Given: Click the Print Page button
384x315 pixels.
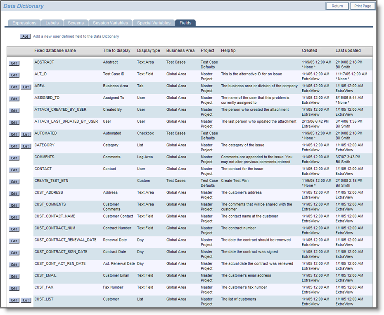Looking at the screenshot, I should [363, 6].
